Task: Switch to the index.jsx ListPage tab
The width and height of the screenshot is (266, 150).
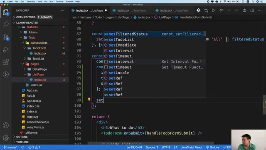Action: 89,10
